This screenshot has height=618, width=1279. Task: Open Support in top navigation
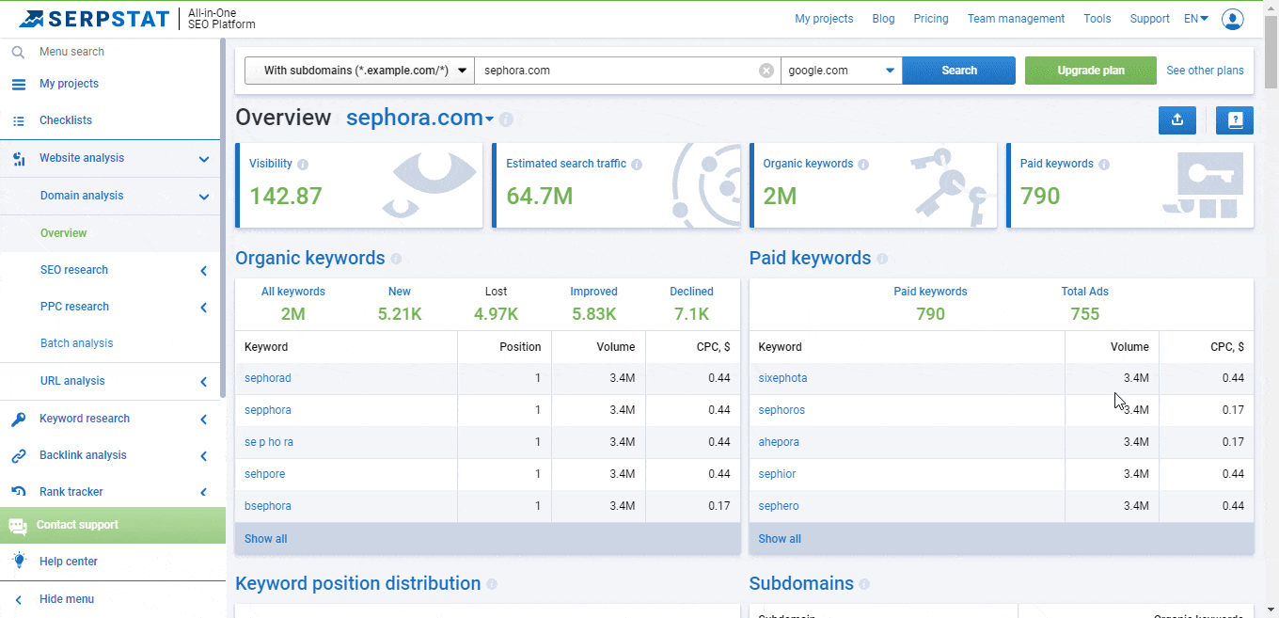1149,19
